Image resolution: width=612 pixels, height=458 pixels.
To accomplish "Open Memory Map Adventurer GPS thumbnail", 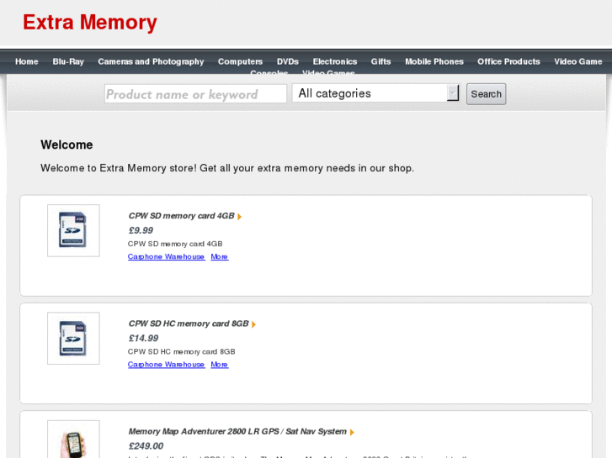I will tap(73, 440).
